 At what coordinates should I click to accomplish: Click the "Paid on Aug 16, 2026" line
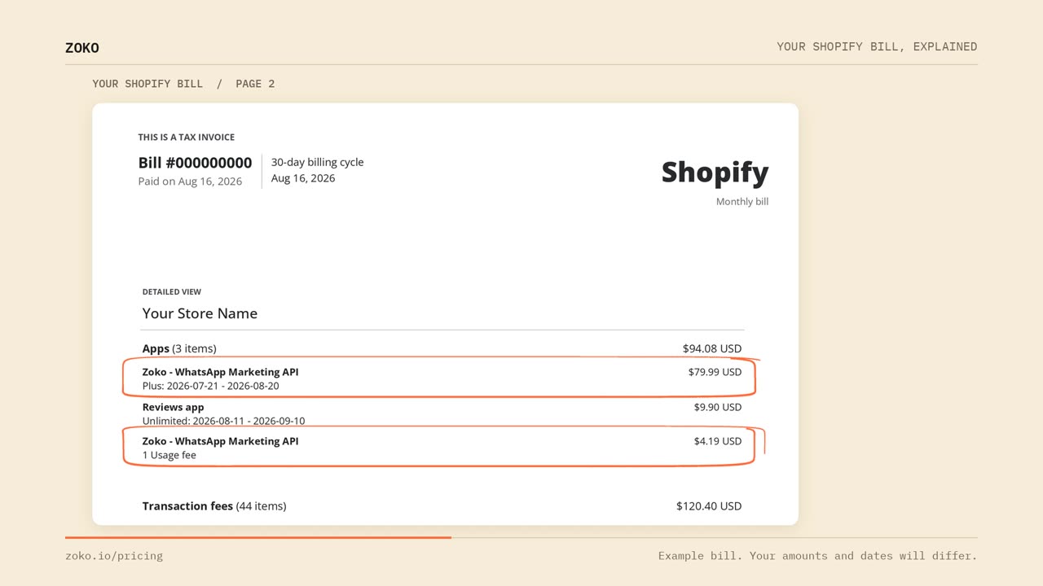190,181
